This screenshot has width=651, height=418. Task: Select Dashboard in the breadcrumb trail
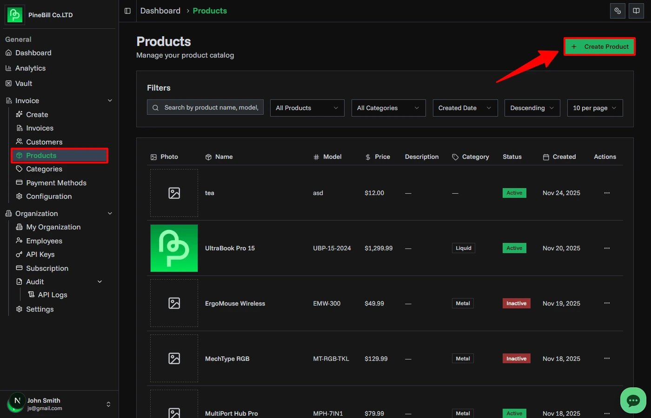coord(160,11)
